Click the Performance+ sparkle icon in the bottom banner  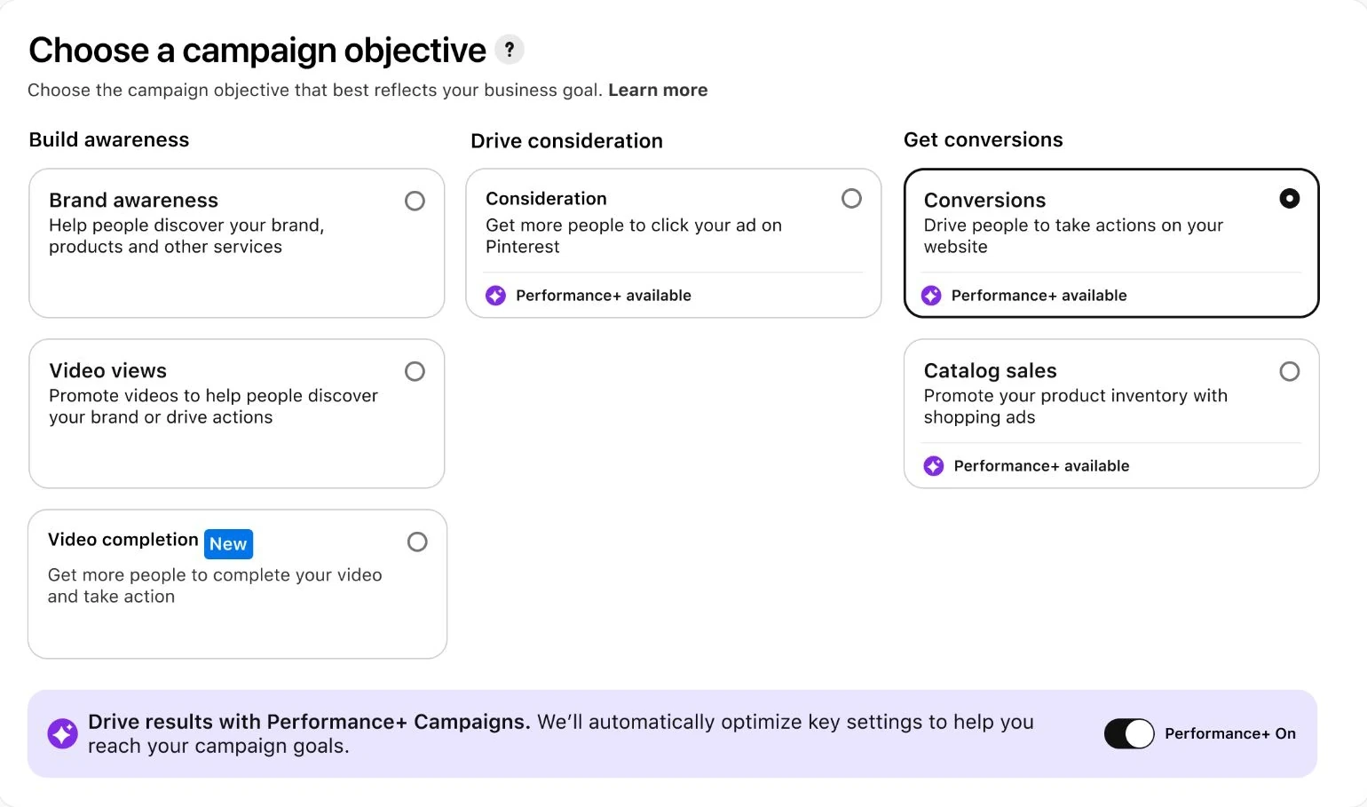[x=62, y=734]
